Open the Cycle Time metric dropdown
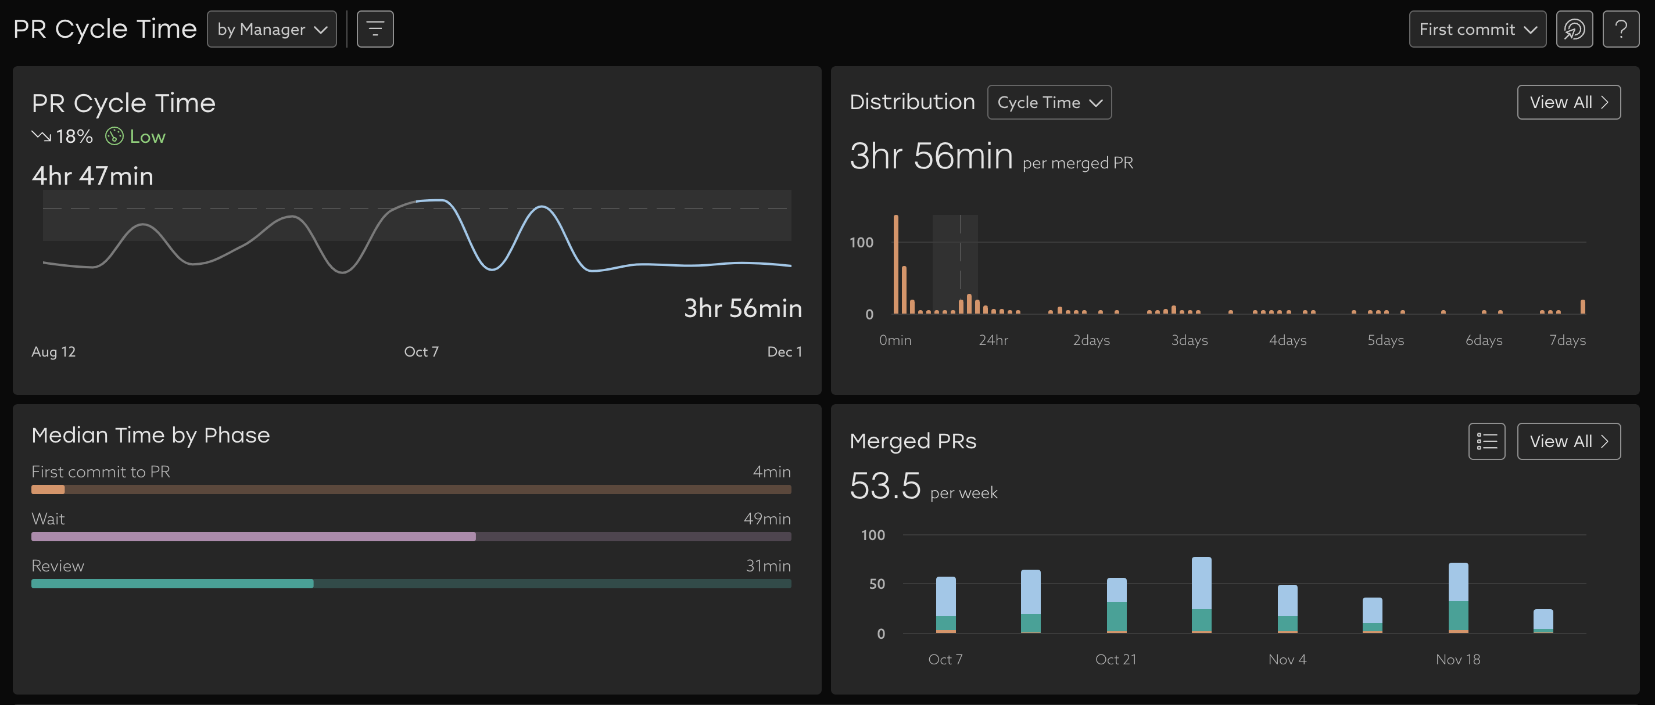 coord(1049,102)
